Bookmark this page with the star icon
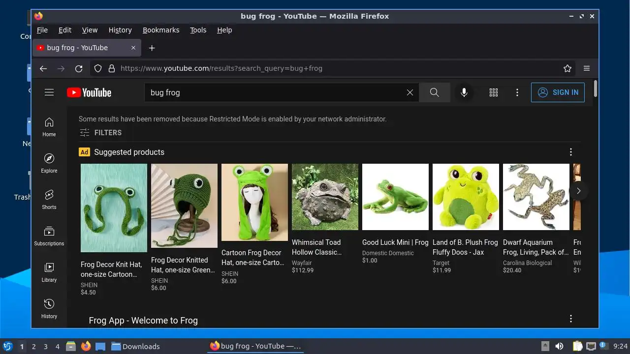 pos(567,68)
